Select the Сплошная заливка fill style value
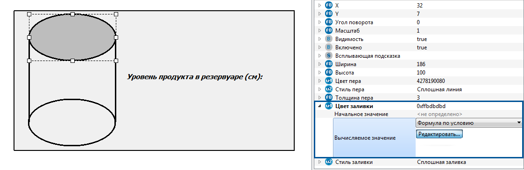 click(x=441, y=162)
